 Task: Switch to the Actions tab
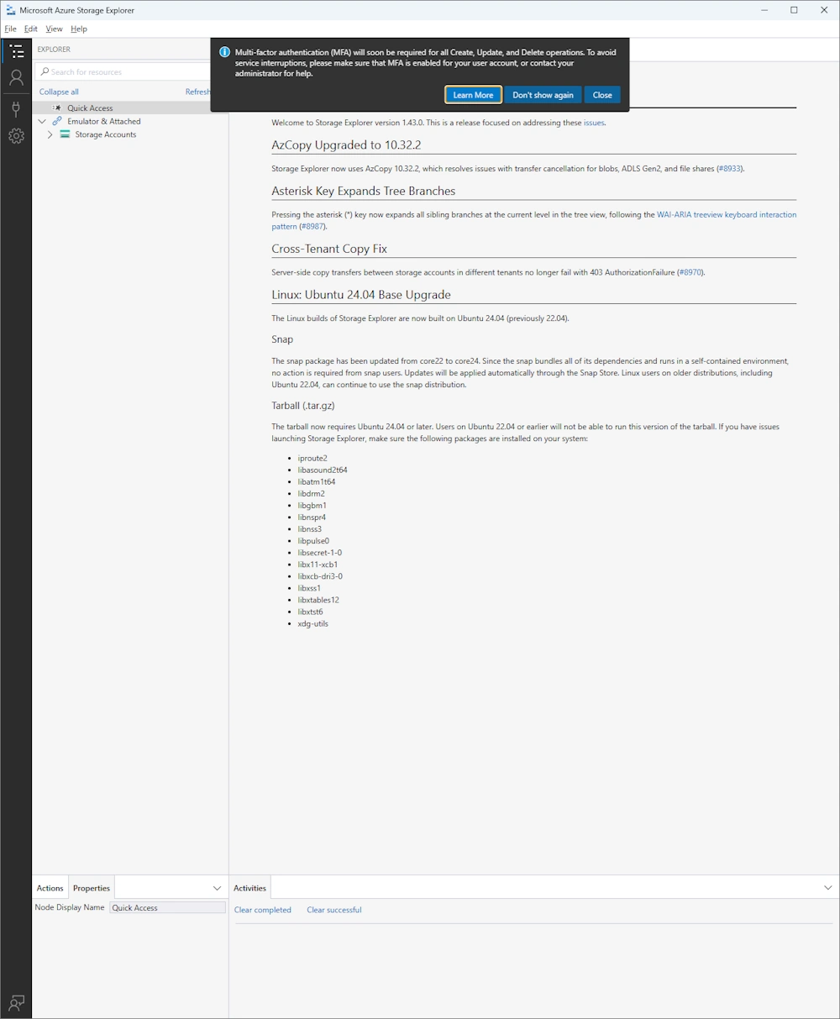pos(50,888)
